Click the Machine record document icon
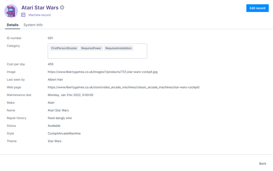Viewport: 273px width, 171px height. [23, 15]
